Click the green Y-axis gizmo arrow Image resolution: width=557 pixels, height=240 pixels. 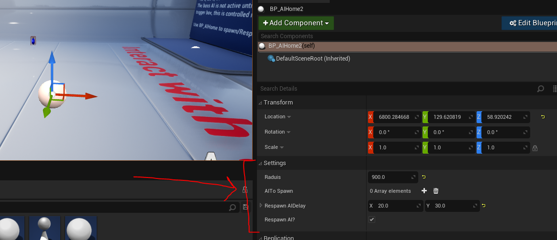(x=47, y=111)
